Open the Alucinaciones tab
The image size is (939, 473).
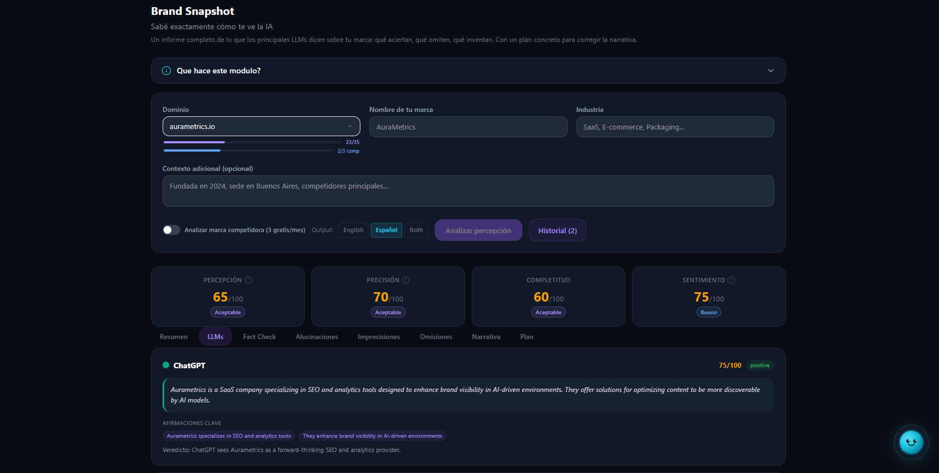(x=317, y=337)
